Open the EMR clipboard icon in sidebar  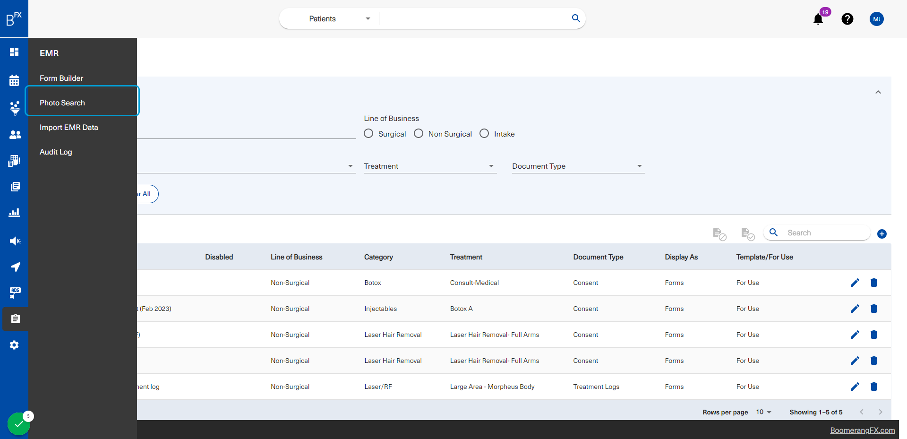(15, 319)
